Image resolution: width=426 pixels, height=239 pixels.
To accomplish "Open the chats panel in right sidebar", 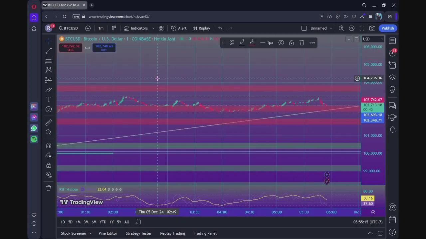I will tap(392, 106).
